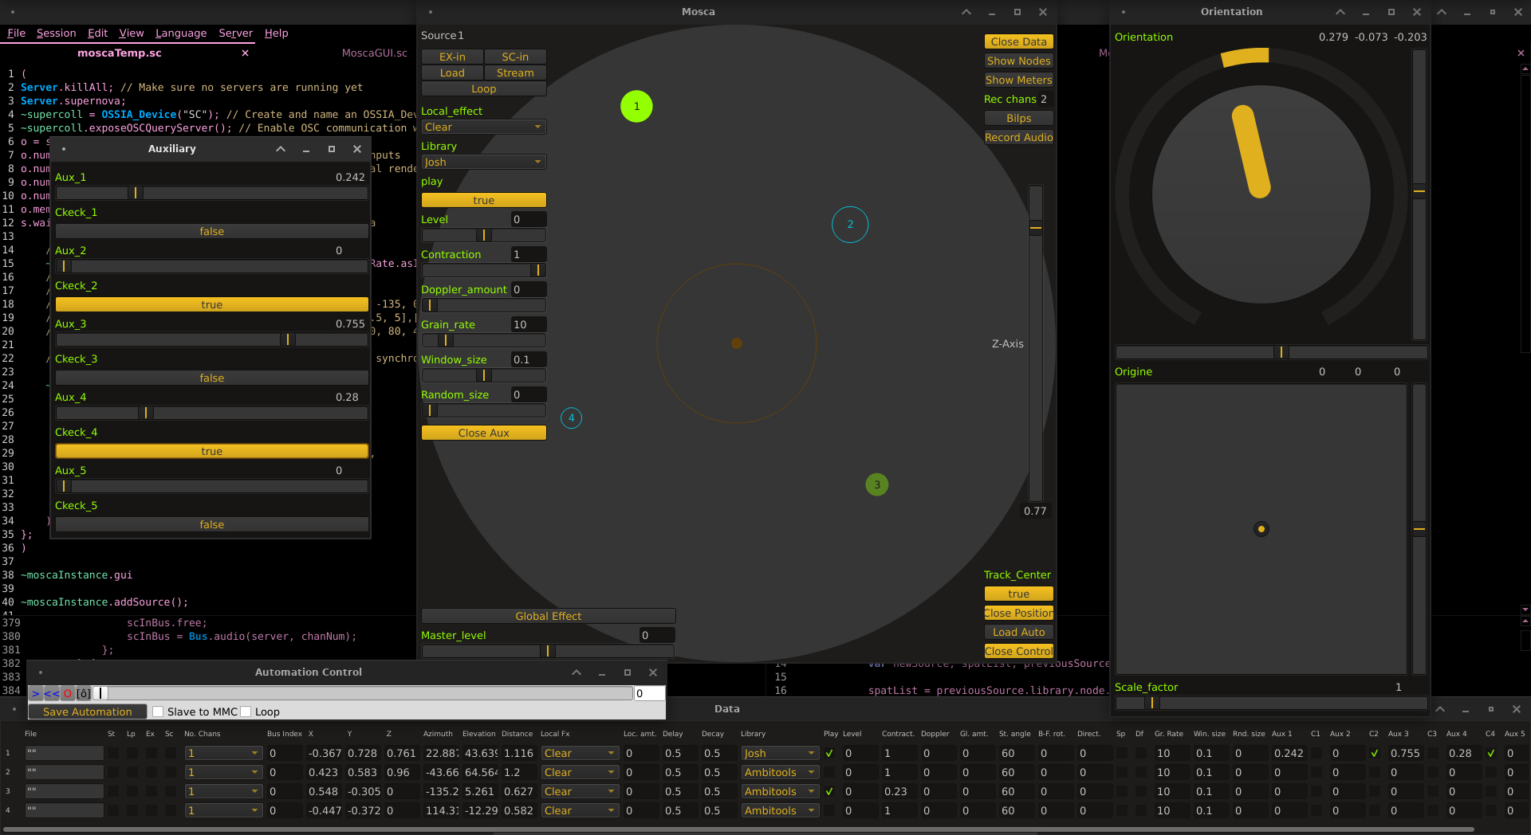Uncheck Play checkbox in Data row 1
Image resolution: width=1531 pixels, height=835 pixels.
coord(829,753)
